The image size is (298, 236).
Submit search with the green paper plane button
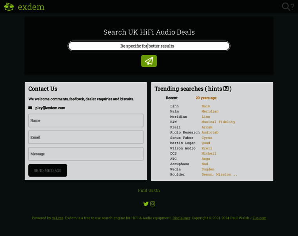pyautogui.click(x=149, y=61)
